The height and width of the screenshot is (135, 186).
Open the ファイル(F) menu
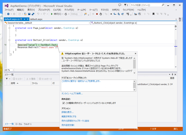tap(9, 10)
